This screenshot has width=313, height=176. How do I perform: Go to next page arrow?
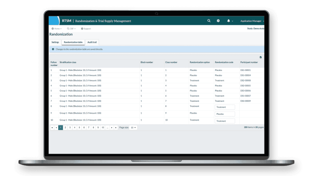tap(112, 128)
